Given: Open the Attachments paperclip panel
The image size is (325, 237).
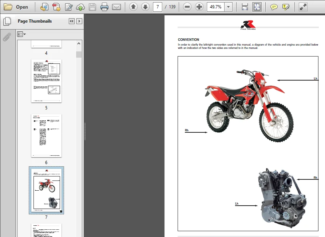Looking at the screenshot, I should [7, 37].
